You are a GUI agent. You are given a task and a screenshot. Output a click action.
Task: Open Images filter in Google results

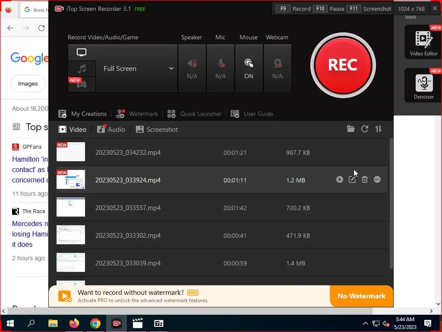click(x=28, y=83)
